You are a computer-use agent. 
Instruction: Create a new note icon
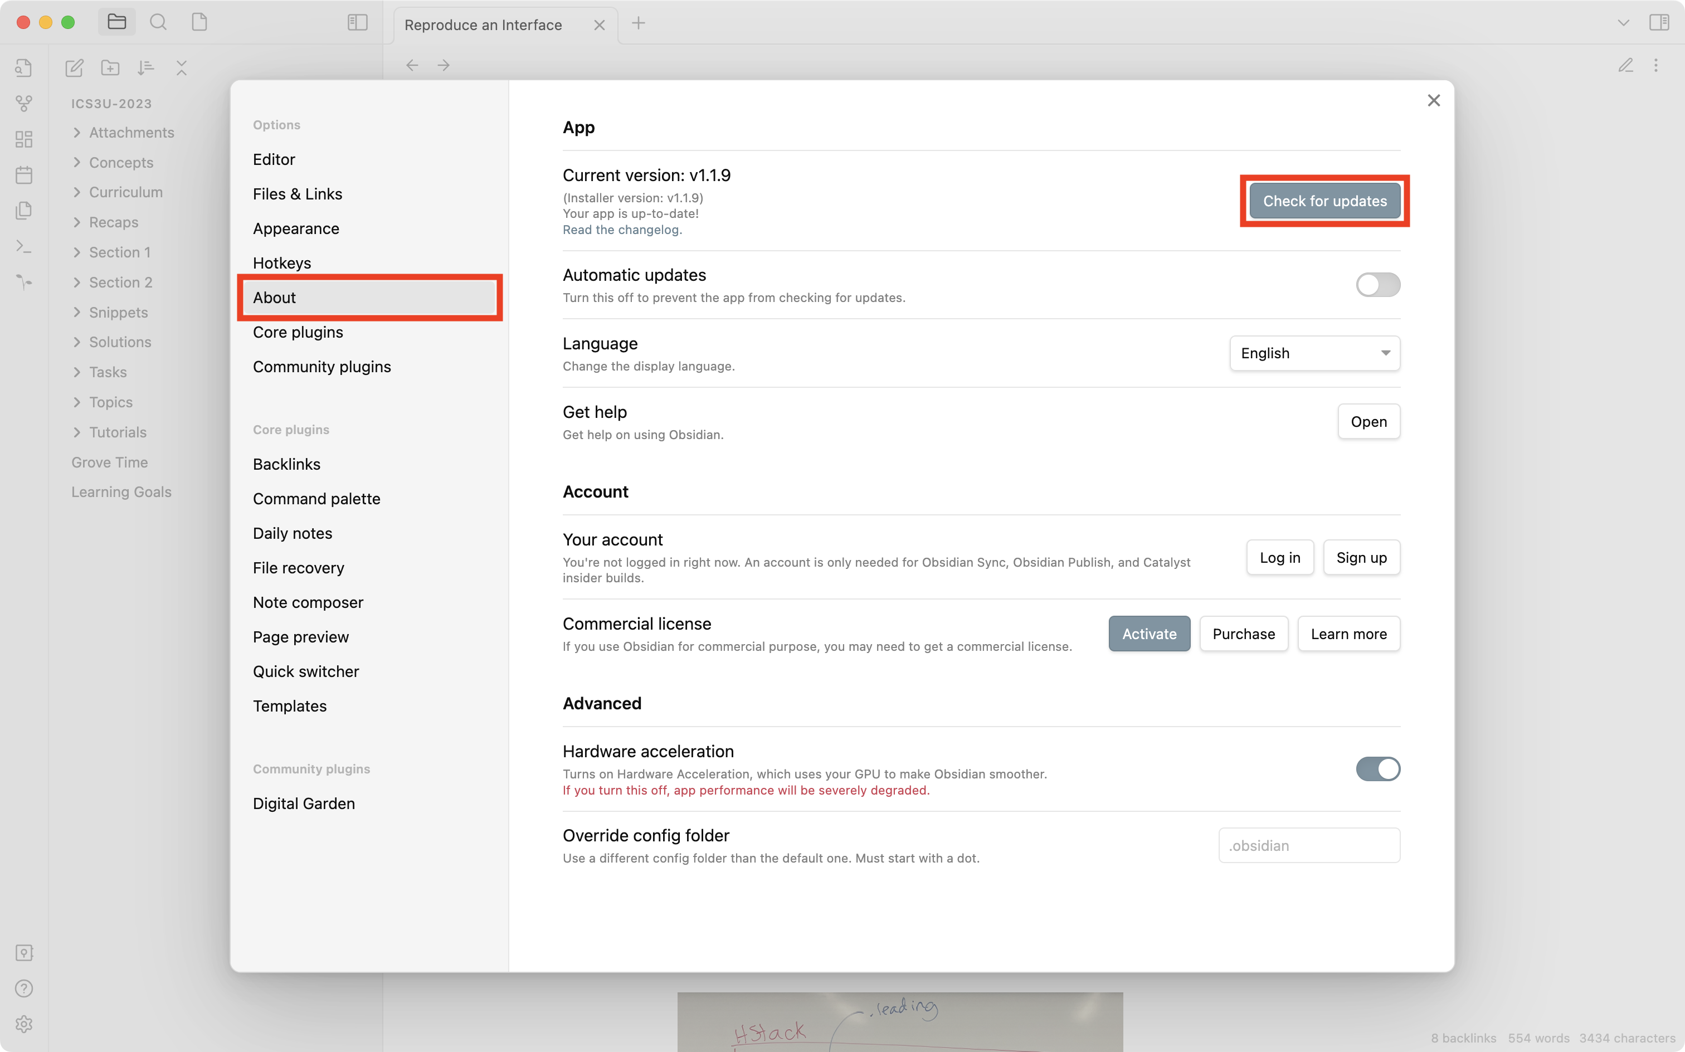[75, 67]
